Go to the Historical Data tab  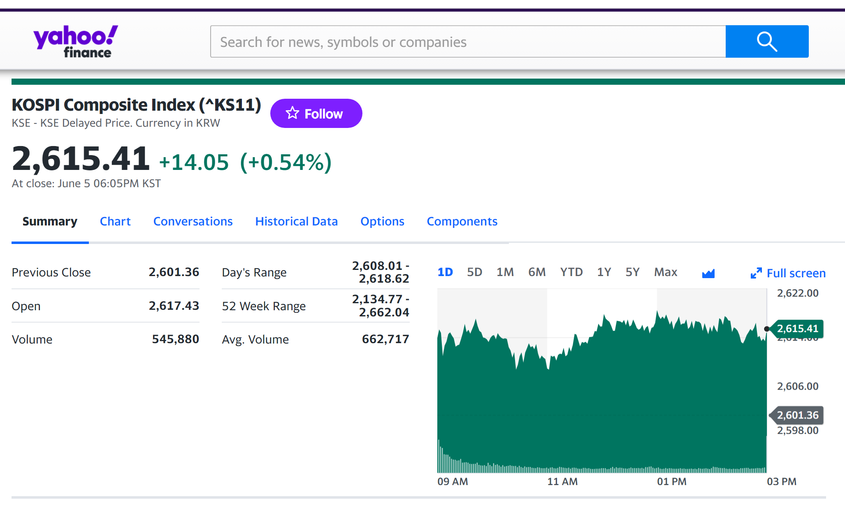pyautogui.click(x=296, y=221)
